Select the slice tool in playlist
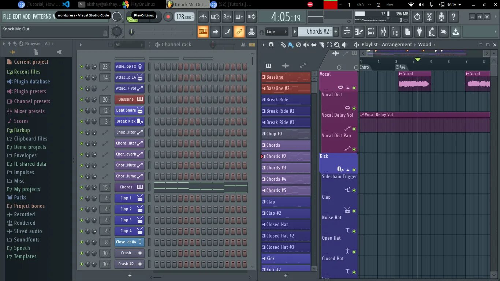The image size is (500, 281). coord(322,45)
